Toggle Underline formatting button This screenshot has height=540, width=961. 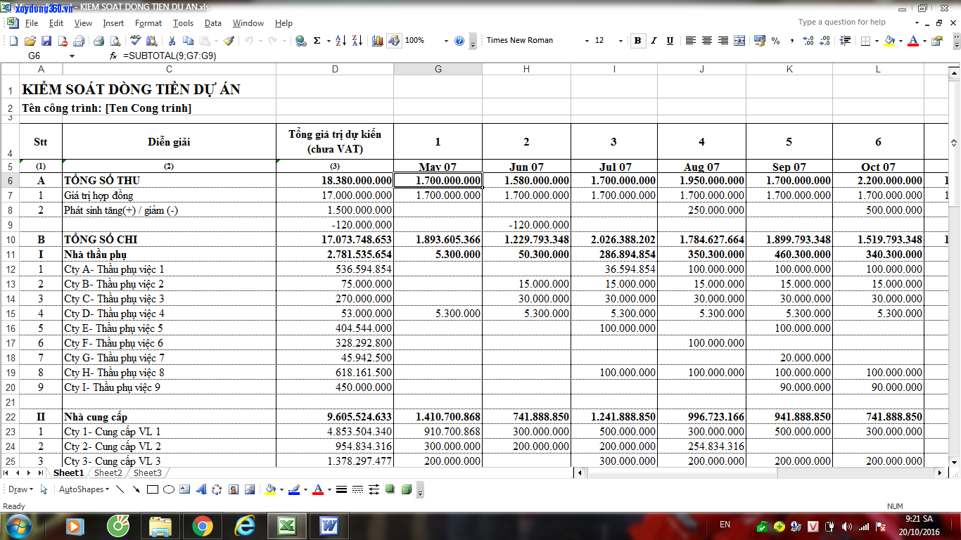pyautogui.click(x=670, y=41)
